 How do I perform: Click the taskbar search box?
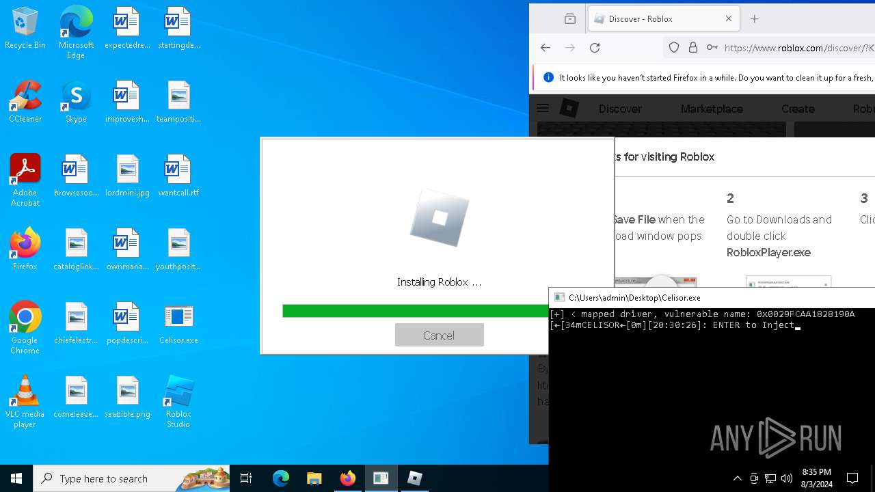(132, 478)
